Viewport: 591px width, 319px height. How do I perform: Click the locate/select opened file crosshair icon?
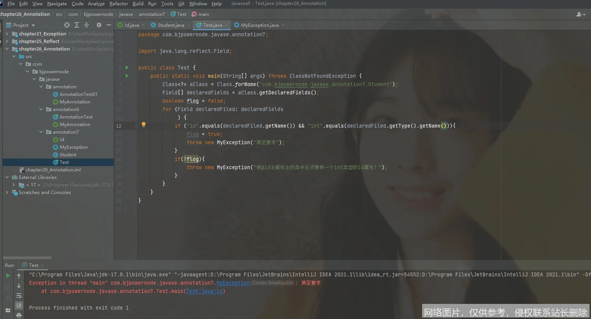[x=67, y=25]
